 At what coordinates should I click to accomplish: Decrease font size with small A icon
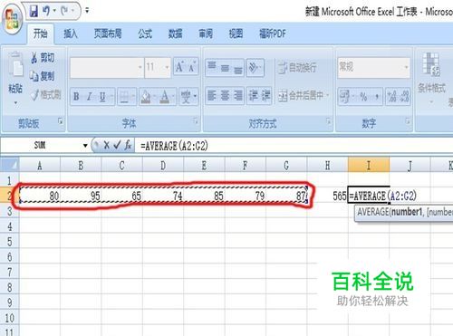click(192, 67)
